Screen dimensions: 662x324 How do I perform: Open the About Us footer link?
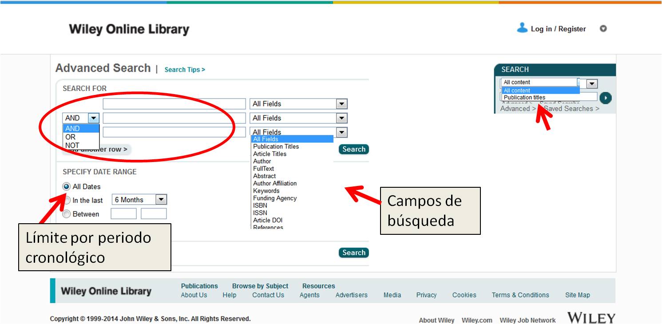coord(194,295)
